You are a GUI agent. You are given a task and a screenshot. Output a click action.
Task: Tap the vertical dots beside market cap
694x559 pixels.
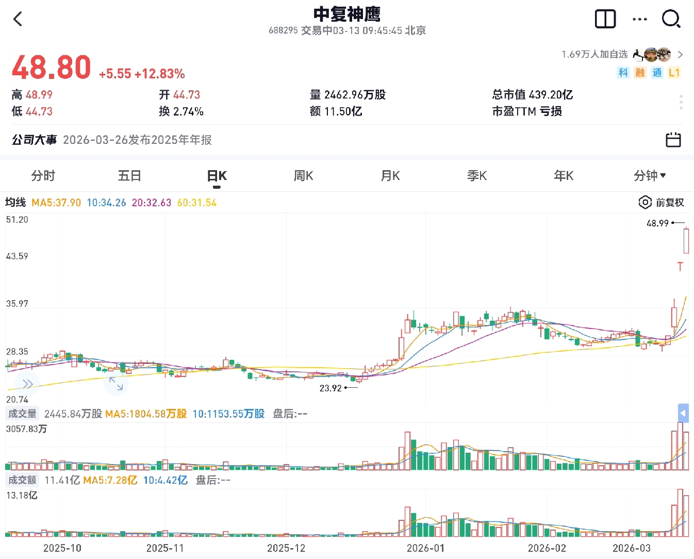681,102
